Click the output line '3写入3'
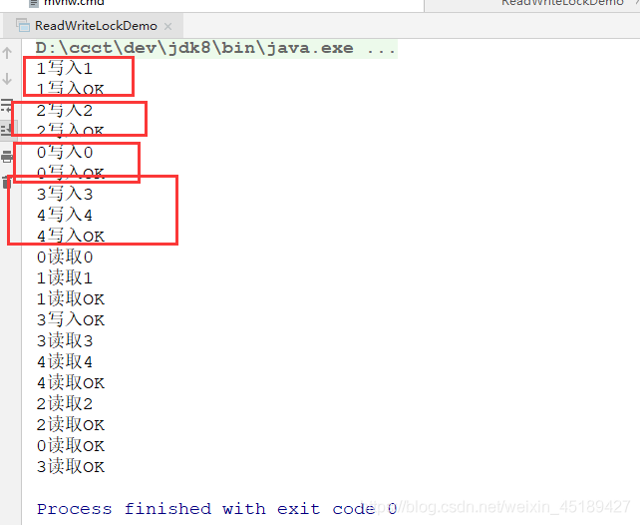 point(65,194)
